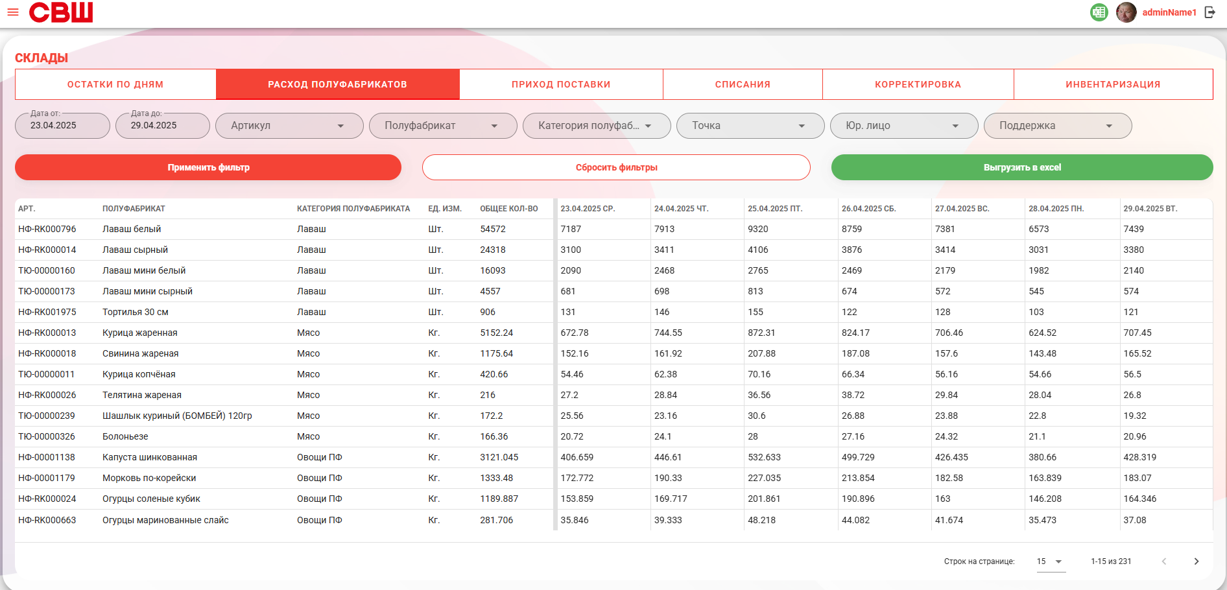Open the adminName1 avatar profile
The height and width of the screenshot is (590, 1227).
1126,12
